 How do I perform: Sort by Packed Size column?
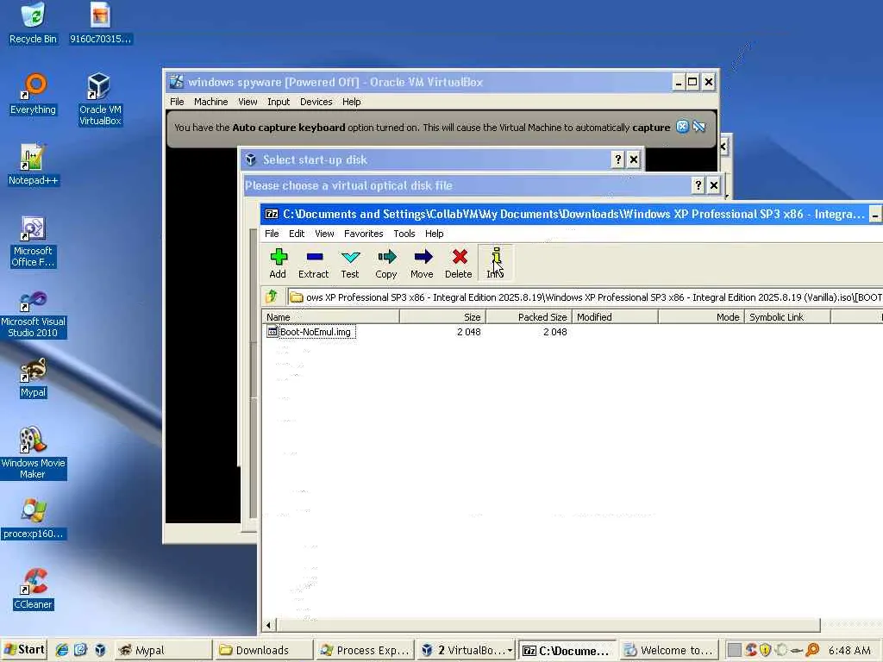pos(529,317)
